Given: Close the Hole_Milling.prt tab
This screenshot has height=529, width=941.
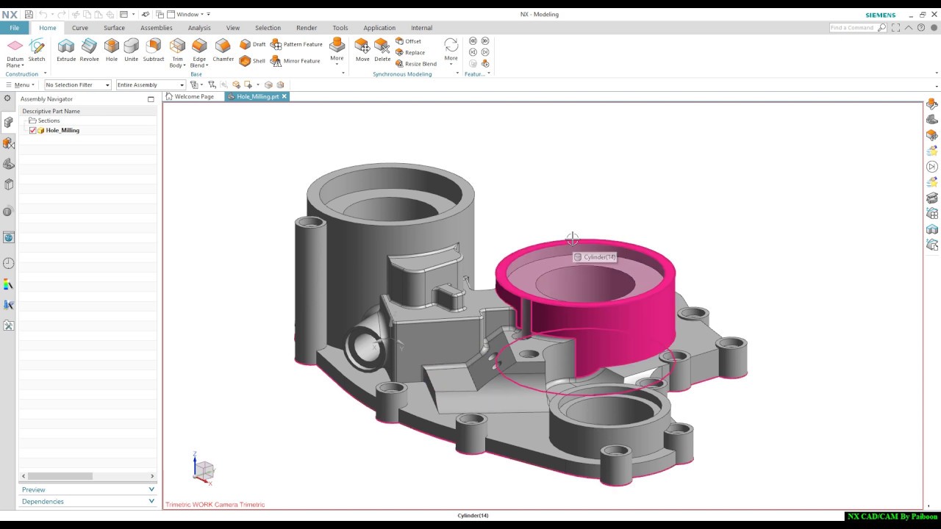Looking at the screenshot, I should pyautogui.click(x=285, y=96).
